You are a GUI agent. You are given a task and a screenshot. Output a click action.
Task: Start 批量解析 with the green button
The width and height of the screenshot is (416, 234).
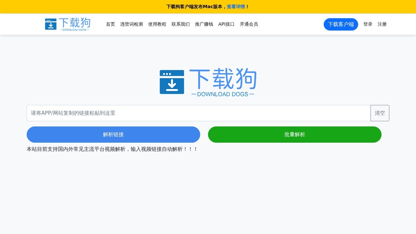[x=294, y=134]
